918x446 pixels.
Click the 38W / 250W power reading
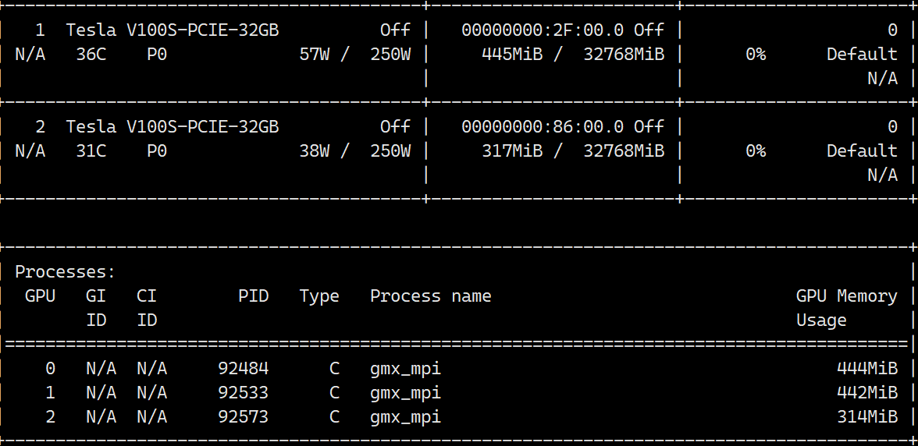click(354, 151)
